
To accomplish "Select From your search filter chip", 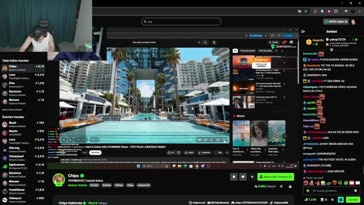I will [x=248, y=51].
